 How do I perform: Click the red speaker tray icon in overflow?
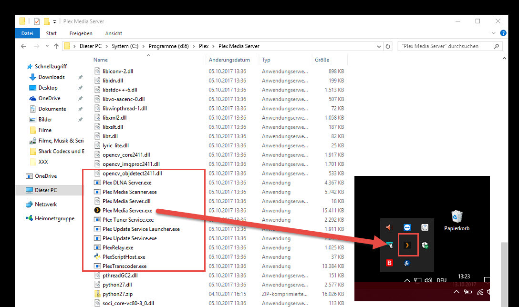[389, 227]
